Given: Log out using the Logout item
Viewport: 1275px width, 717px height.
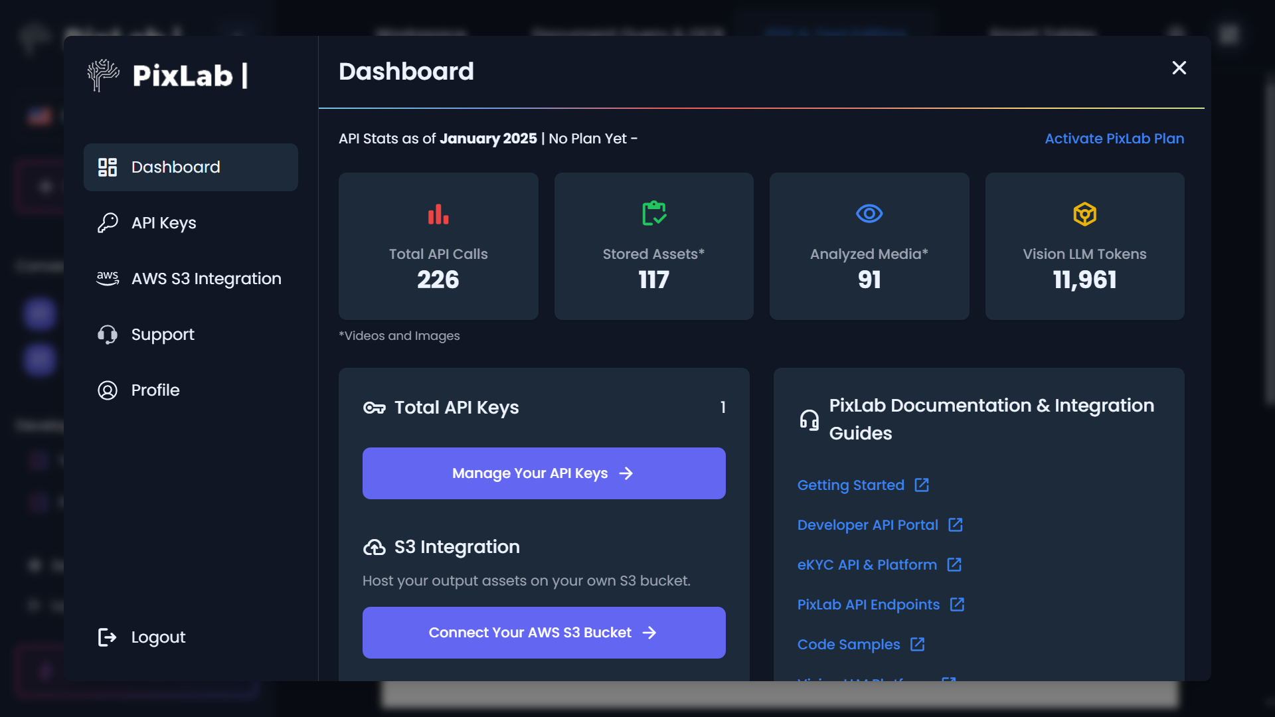Looking at the screenshot, I should (x=158, y=637).
